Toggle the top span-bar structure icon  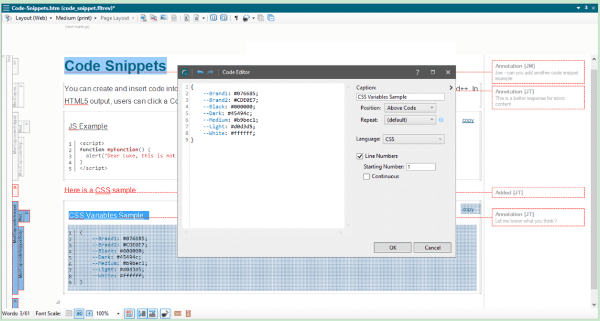click(x=152, y=313)
